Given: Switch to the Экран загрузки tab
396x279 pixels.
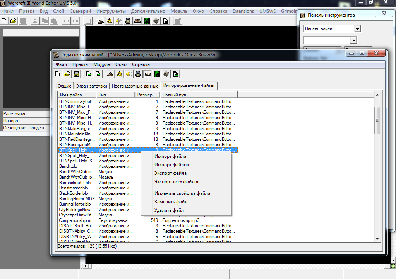Looking at the screenshot, I should coord(91,86).
